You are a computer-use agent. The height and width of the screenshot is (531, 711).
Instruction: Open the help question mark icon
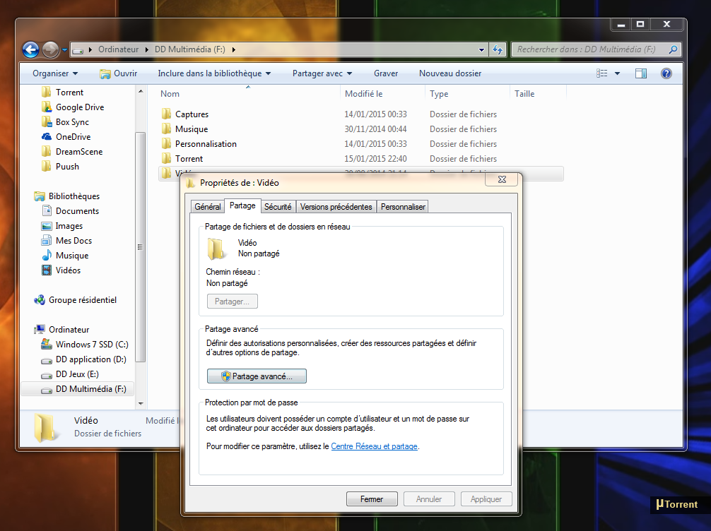coord(666,73)
